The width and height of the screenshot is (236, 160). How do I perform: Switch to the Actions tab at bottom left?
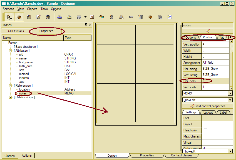point(27,156)
